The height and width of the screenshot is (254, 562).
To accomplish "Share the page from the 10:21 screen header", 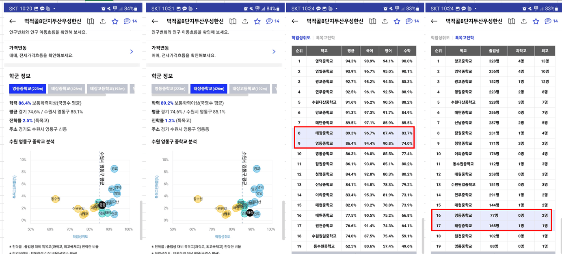I will tap(245, 21).
